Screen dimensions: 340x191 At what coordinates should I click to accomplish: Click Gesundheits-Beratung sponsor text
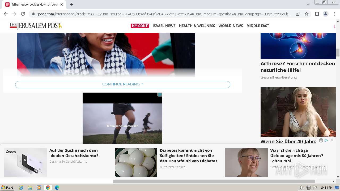click(x=279, y=77)
